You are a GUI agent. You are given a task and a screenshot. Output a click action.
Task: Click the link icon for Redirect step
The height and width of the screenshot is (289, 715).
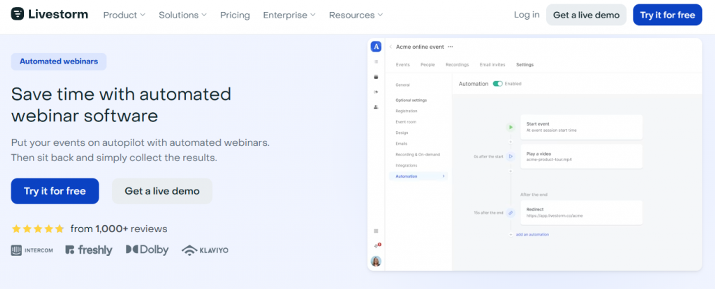coord(511,213)
